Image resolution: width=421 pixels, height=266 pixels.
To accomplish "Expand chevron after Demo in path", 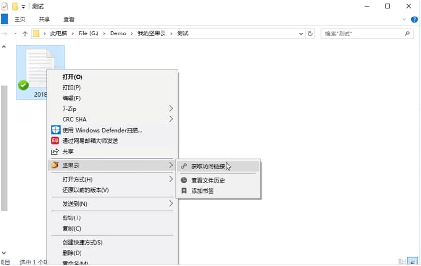I will pos(132,33).
